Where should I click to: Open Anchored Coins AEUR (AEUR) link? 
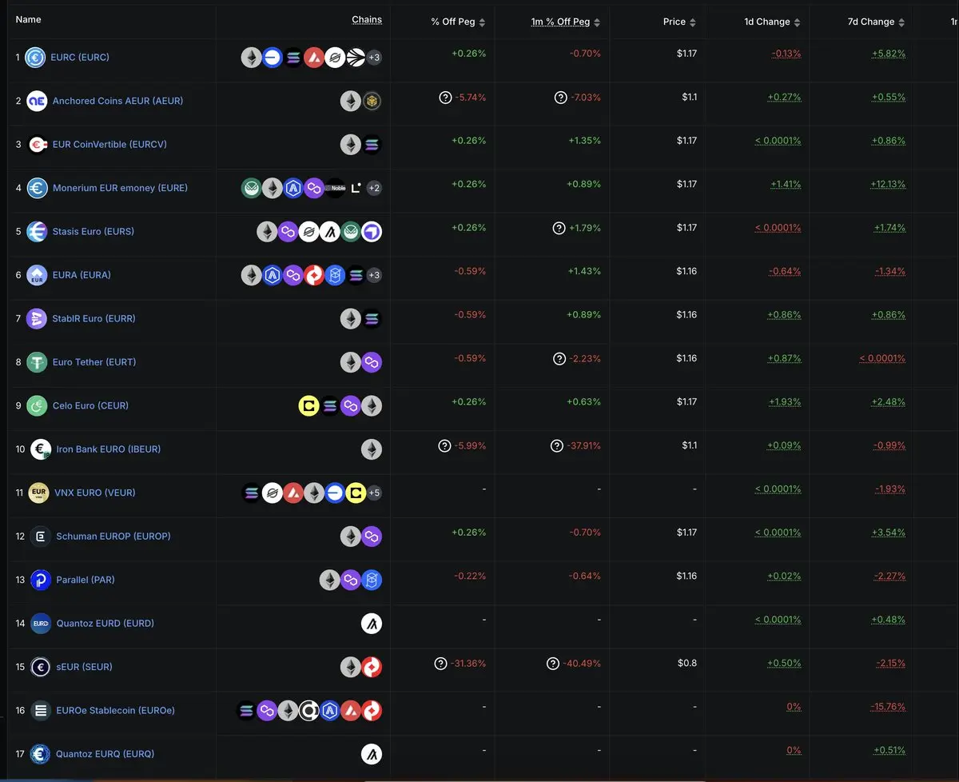117,102
